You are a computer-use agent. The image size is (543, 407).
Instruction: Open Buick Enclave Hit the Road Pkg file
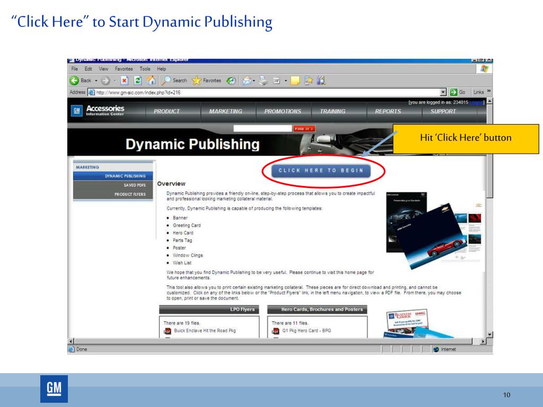click(x=205, y=331)
